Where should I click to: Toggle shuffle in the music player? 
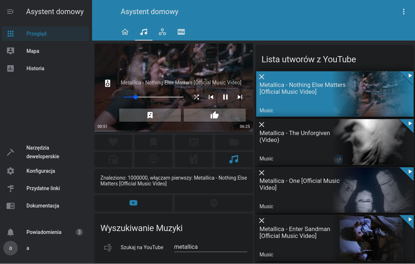tap(196, 97)
